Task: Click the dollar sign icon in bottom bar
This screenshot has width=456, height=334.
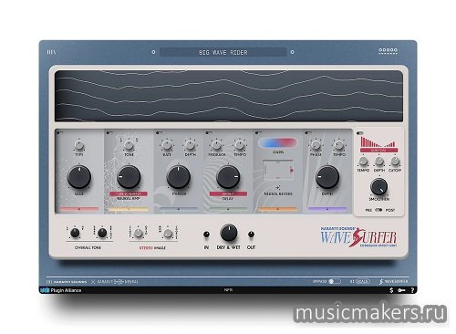Action: [x=391, y=290]
